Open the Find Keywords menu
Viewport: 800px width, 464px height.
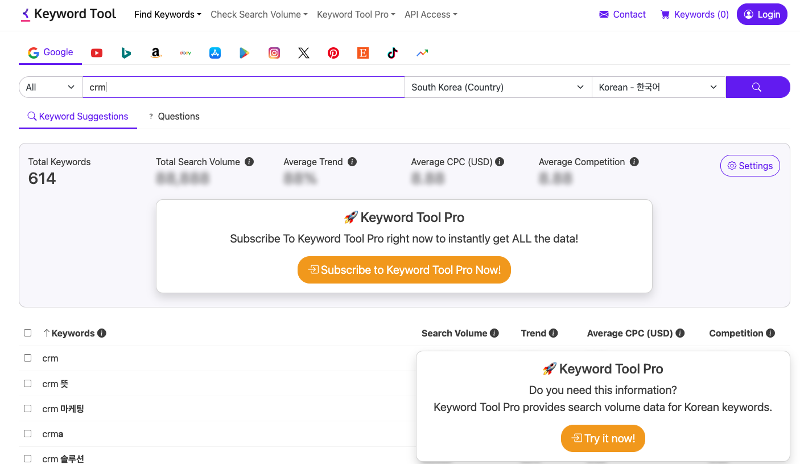point(167,14)
